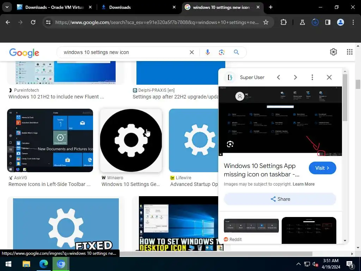Open Windows 10 Settings App missing icon title

(262, 170)
